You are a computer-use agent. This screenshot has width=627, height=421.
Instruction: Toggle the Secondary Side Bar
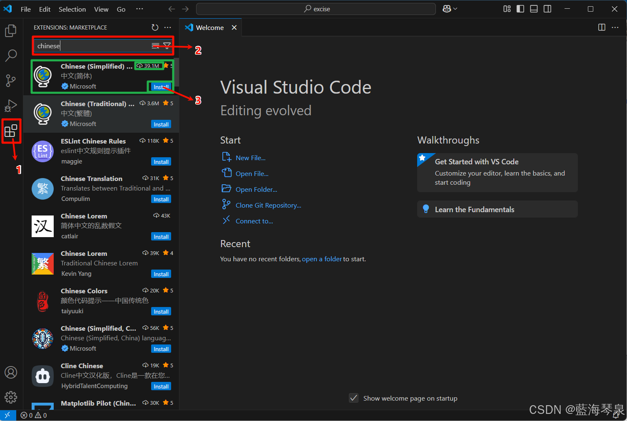pos(547,9)
